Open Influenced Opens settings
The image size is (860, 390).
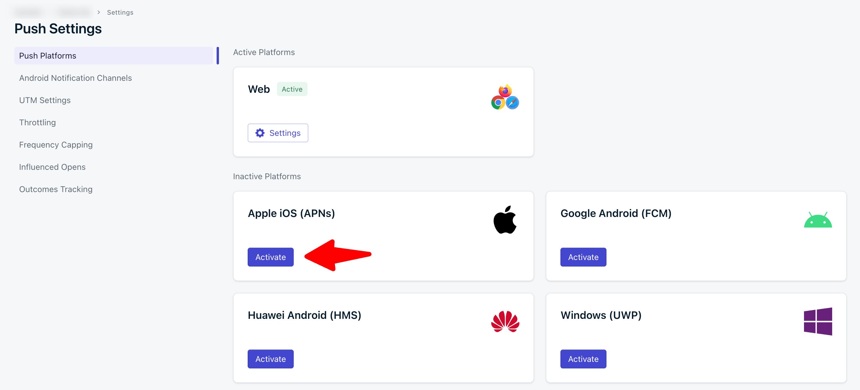52,167
